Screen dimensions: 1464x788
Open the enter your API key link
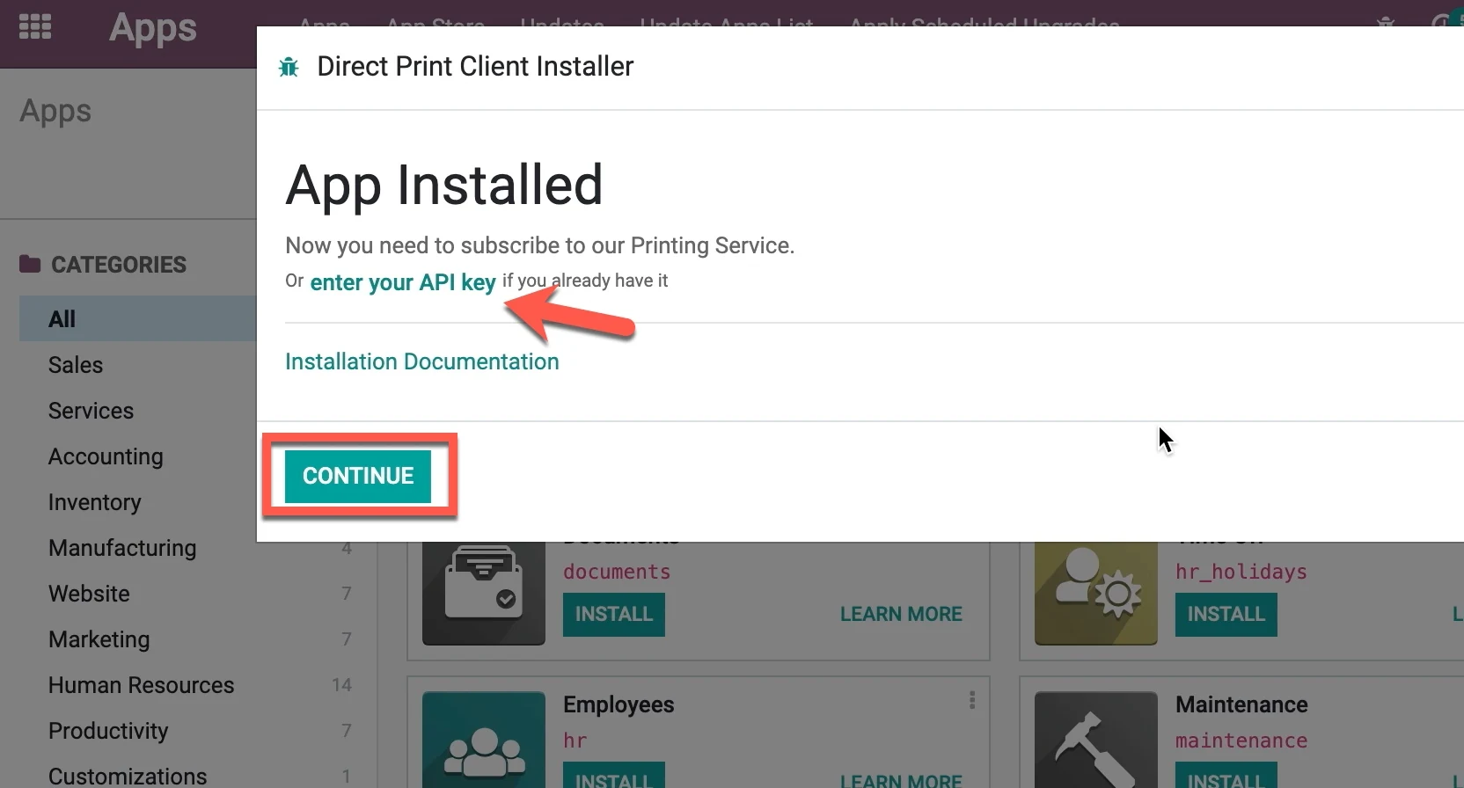point(403,282)
